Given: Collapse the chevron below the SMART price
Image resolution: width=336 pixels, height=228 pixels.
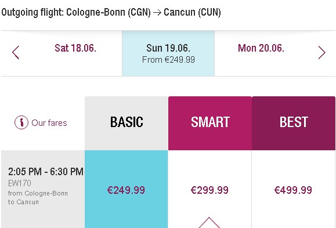Looking at the screenshot, I should coord(209,223).
